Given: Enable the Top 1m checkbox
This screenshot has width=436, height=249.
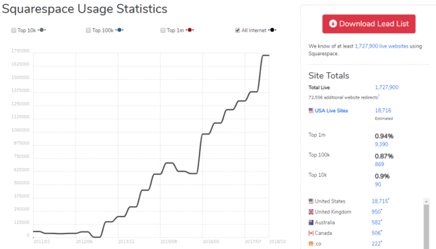Looking at the screenshot, I should tap(163, 30).
